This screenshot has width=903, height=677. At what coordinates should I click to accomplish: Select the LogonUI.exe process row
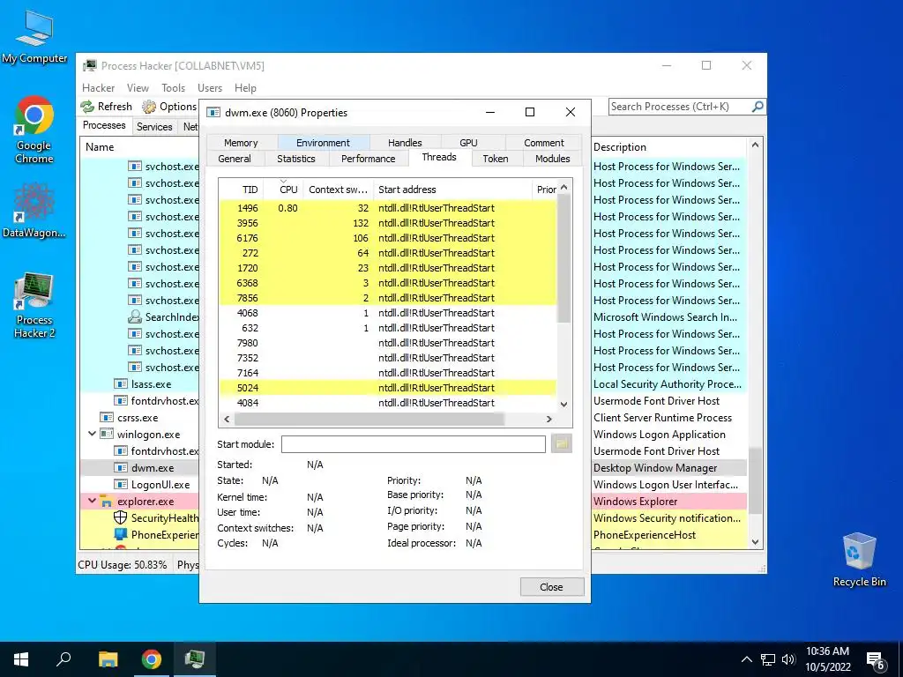(x=138, y=484)
